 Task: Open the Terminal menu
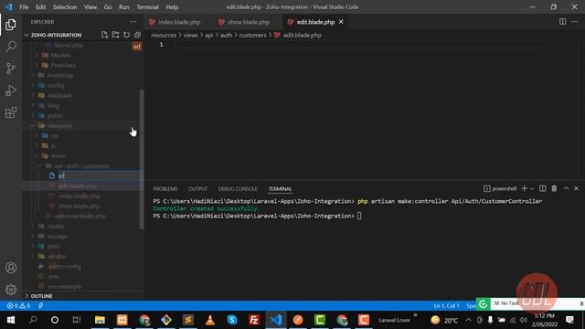coord(147,7)
